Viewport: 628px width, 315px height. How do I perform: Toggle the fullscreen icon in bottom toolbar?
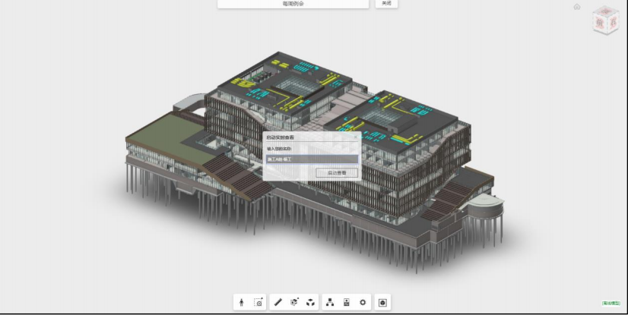point(382,303)
